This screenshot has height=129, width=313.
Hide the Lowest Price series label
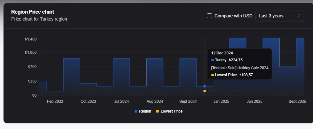coord(171,111)
